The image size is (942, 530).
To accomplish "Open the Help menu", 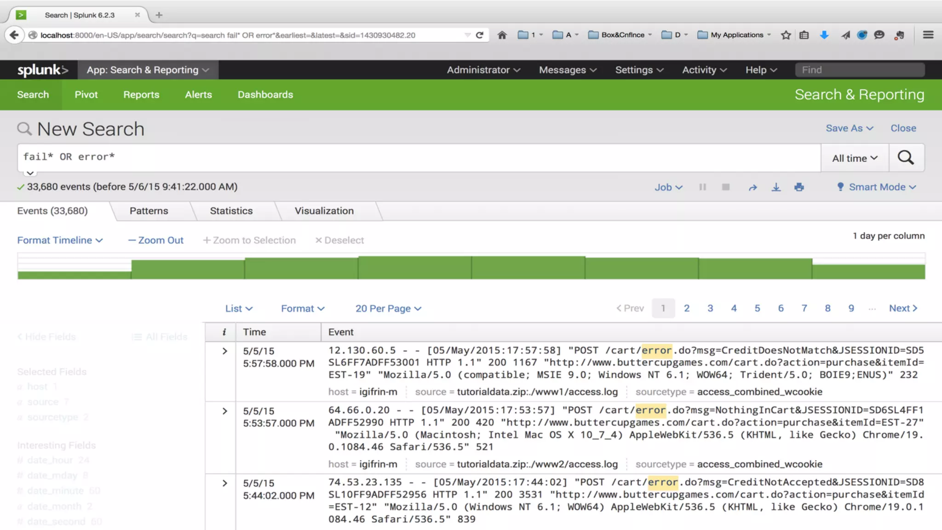I will pyautogui.click(x=761, y=70).
